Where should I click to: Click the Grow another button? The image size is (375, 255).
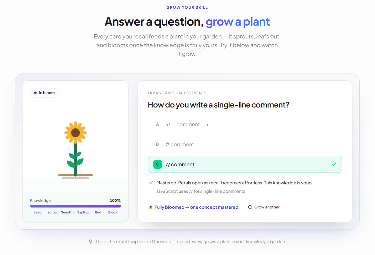(x=264, y=207)
